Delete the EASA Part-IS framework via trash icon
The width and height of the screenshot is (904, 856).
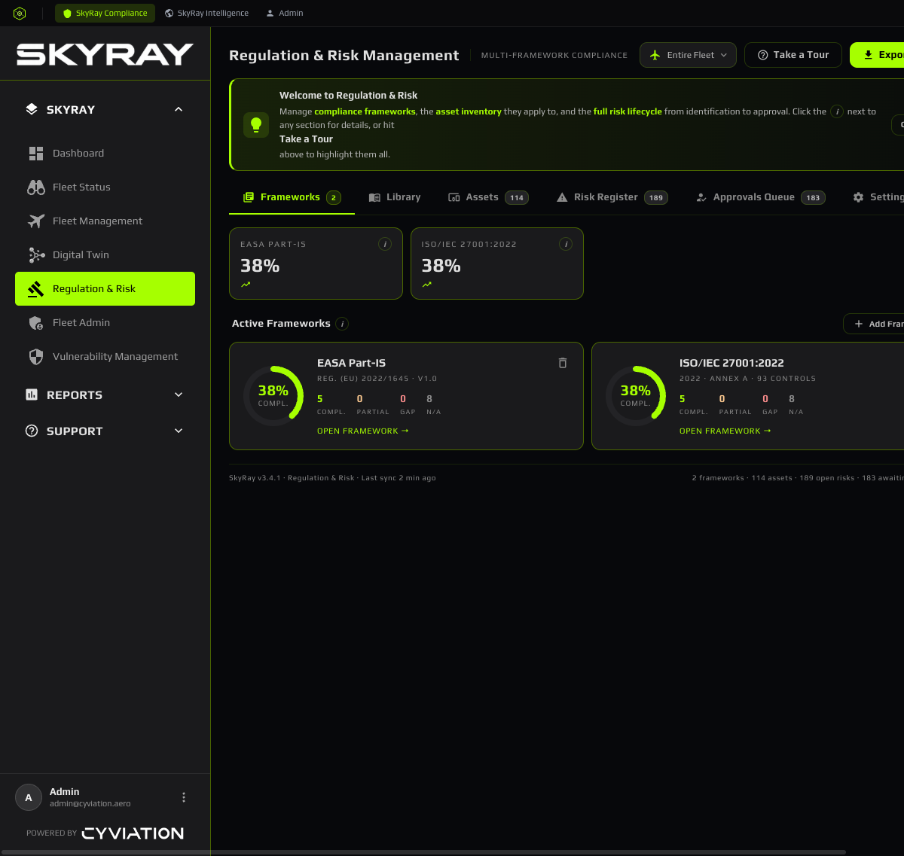[x=562, y=363]
